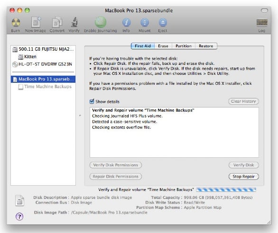
Task: Open Disk Utility help question mark
Action: (19, 216)
